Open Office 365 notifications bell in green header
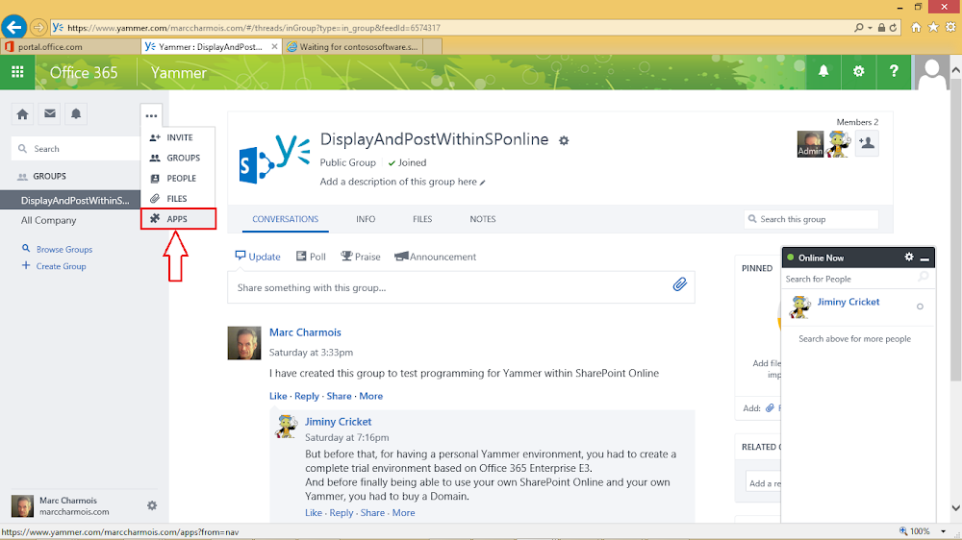 click(823, 72)
